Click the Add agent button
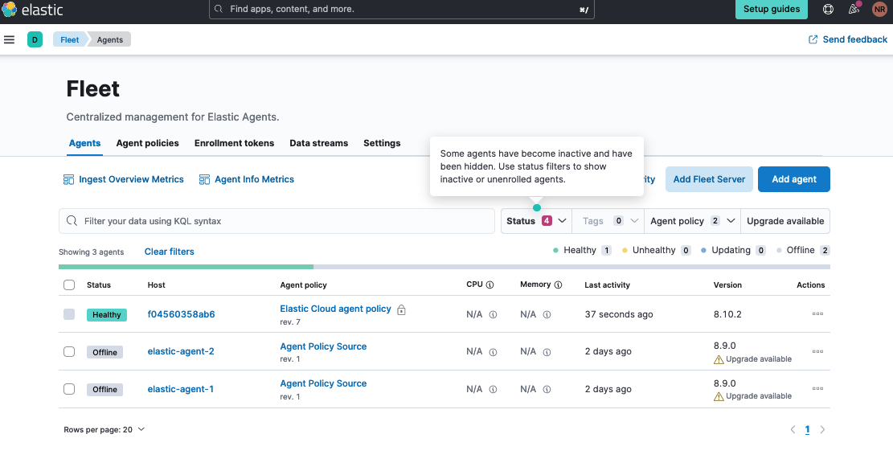Image resolution: width=893 pixels, height=475 pixels. pyautogui.click(x=793, y=179)
